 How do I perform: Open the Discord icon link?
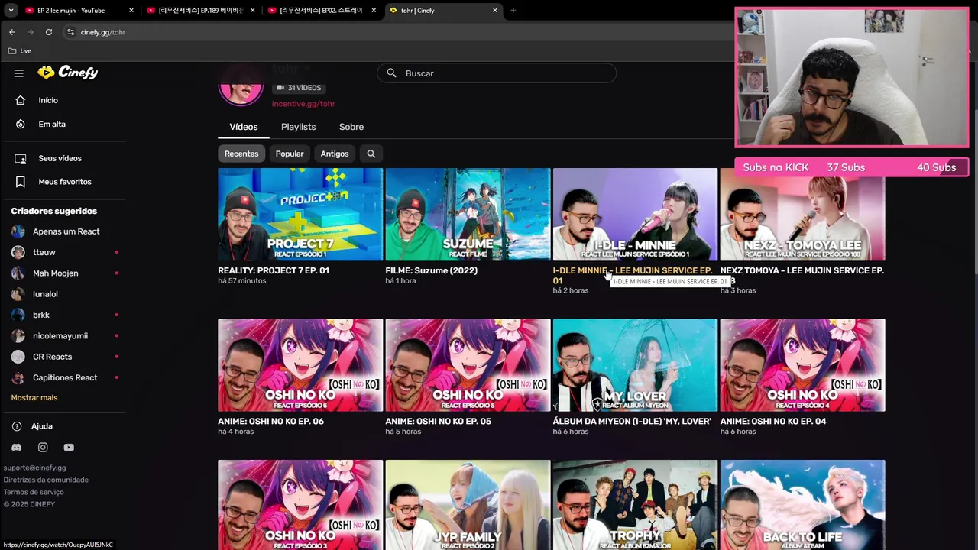(17, 448)
